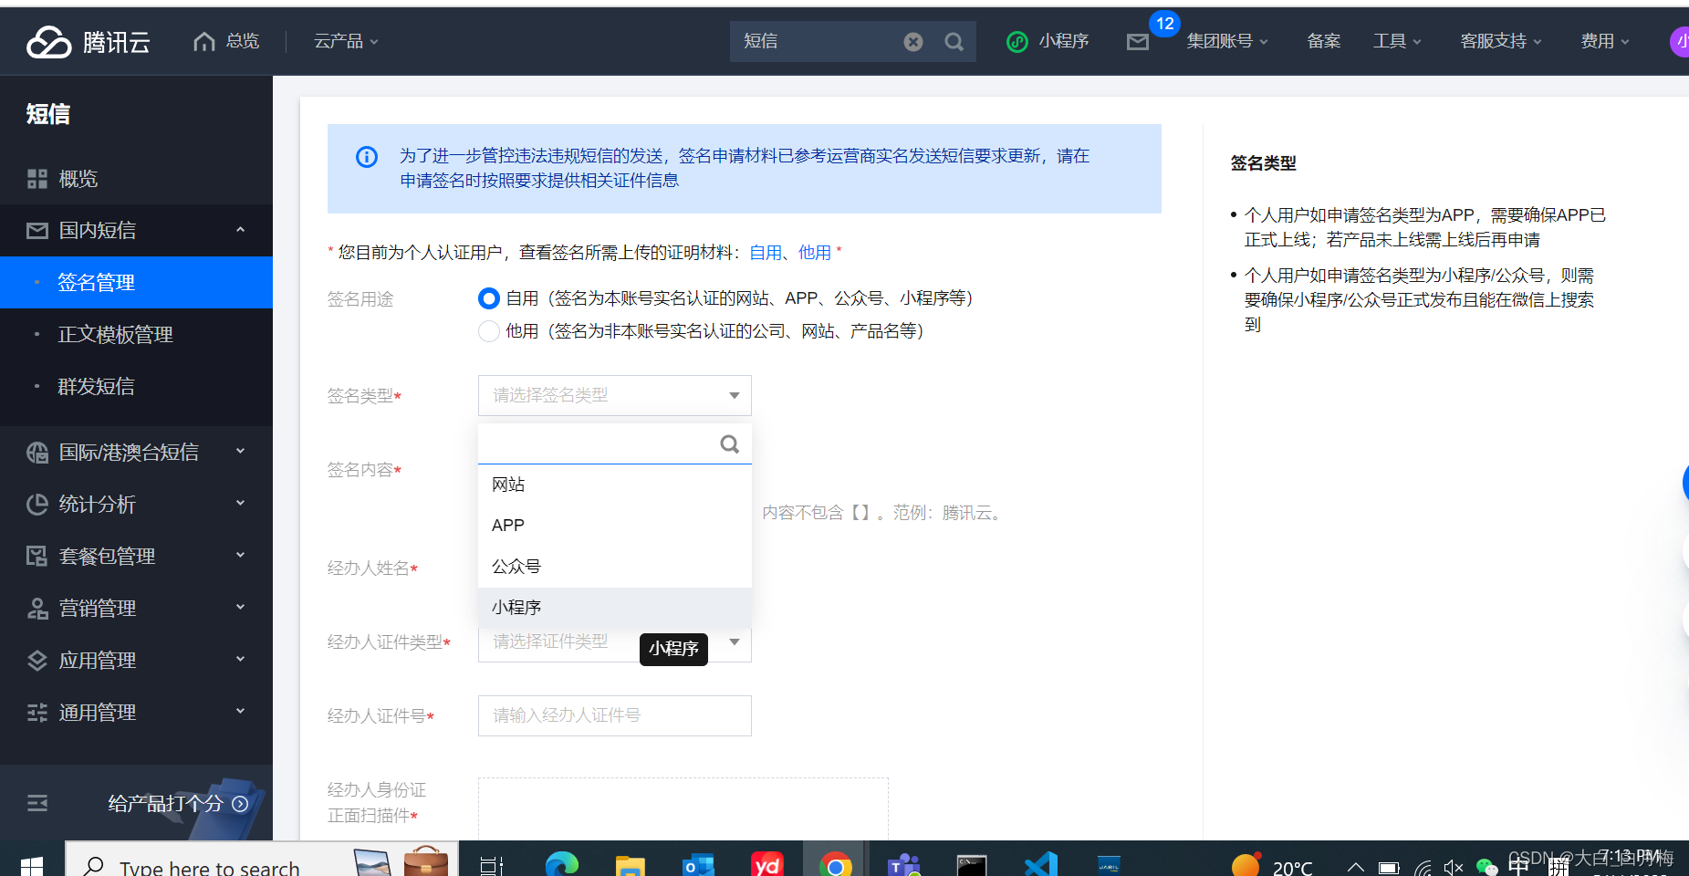This screenshot has width=1689, height=876.
Task: Open Windows Start menu
Action: point(32,866)
